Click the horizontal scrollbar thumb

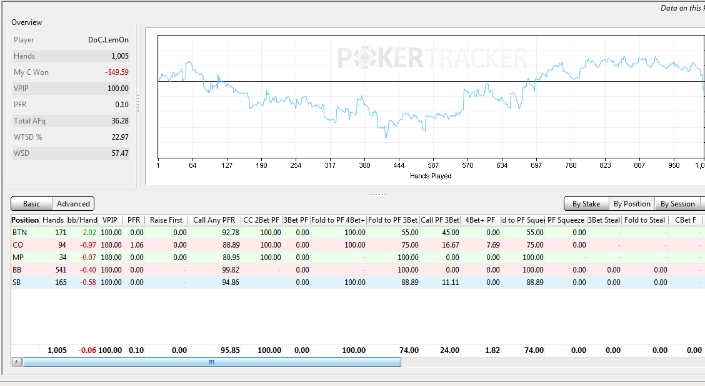(x=212, y=362)
